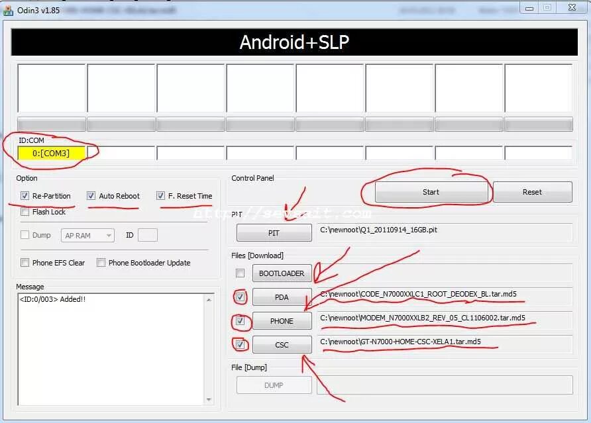
Task: Enable Phone Bootloader Update checkbox
Action: click(101, 263)
